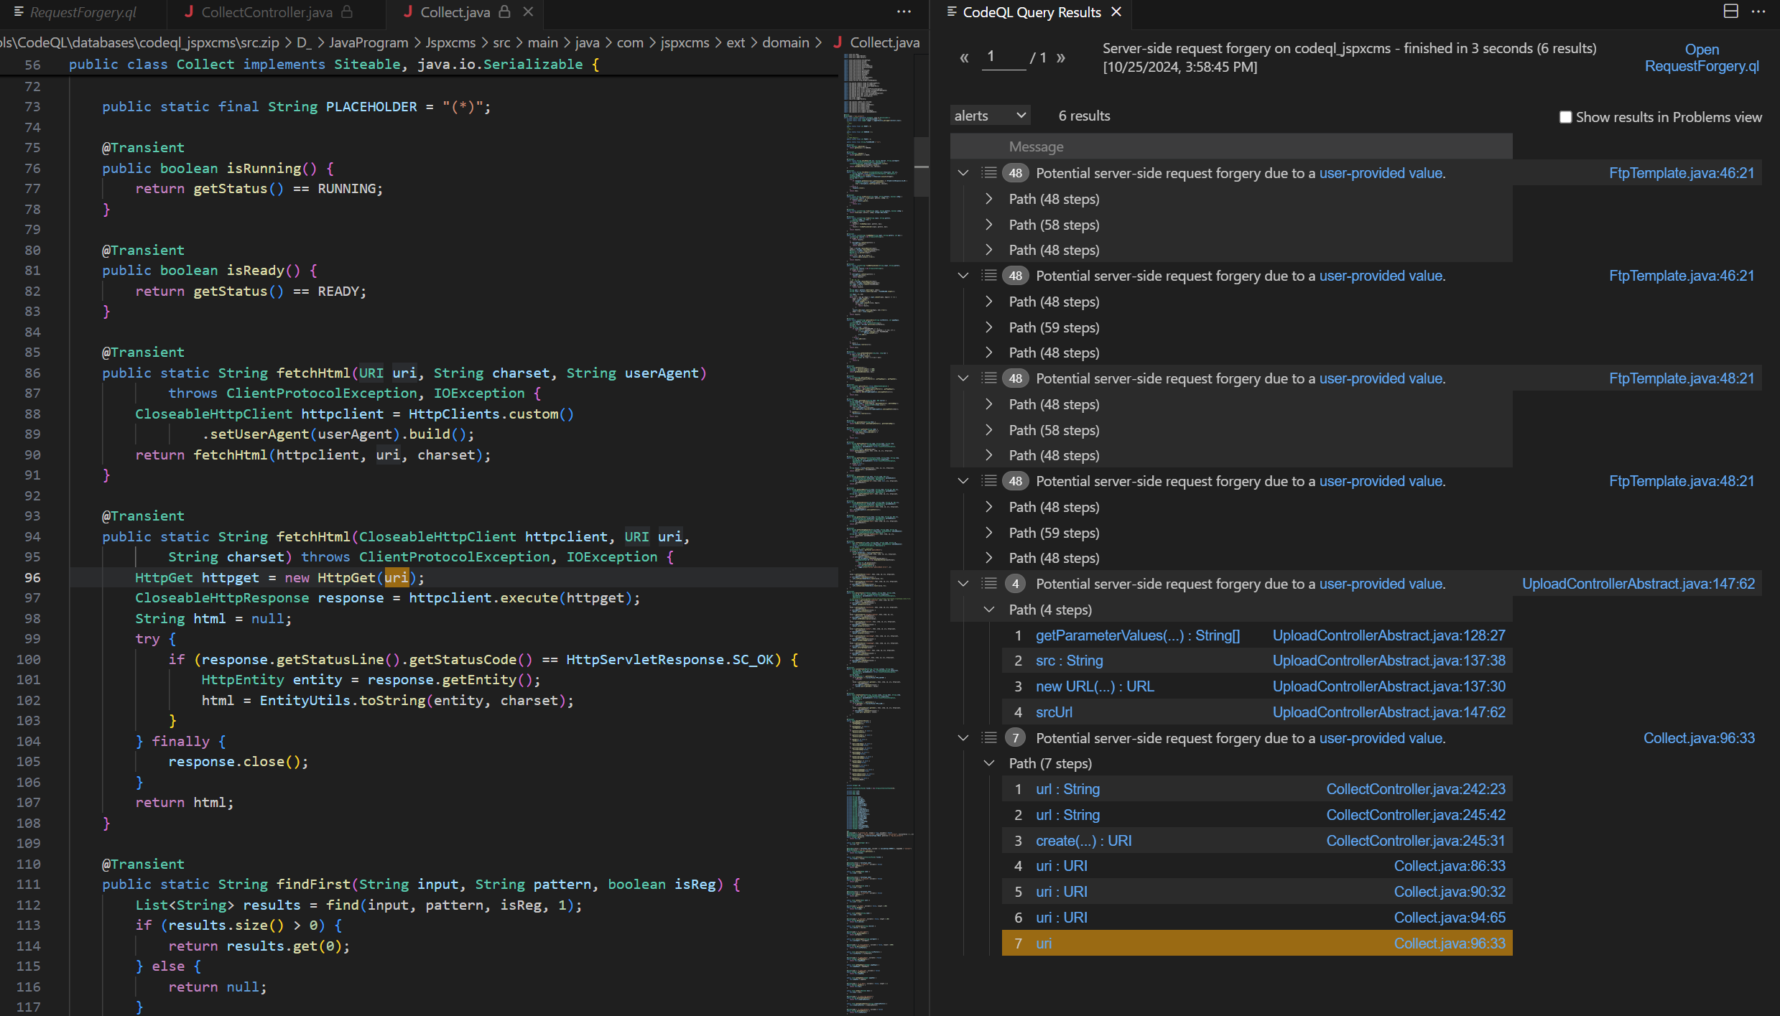Enable Show results in Problems view
The image size is (1780, 1016).
(x=1565, y=117)
